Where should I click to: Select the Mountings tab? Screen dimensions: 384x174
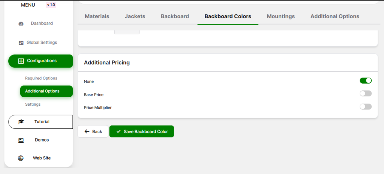[280, 16]
